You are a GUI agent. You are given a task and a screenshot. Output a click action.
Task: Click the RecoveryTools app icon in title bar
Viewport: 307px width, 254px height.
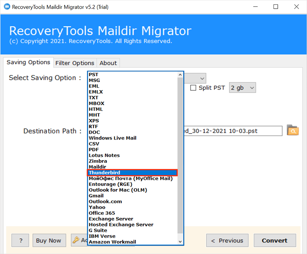tap(7, 6)
